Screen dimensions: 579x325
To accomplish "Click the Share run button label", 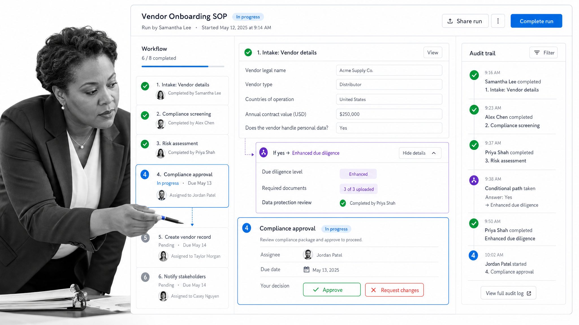I will coord(469,21).
